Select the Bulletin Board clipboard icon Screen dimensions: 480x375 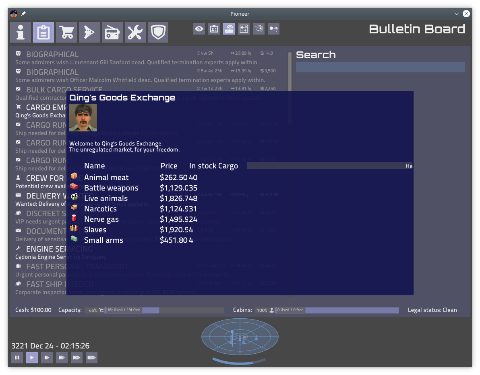pyautogui.click(x=43, y=32)
